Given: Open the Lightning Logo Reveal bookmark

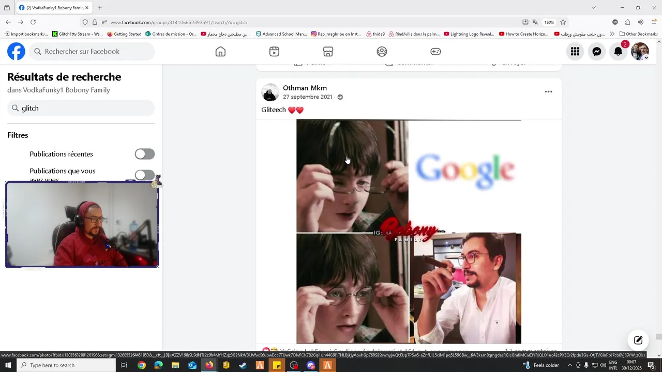Looking at the screenshot, I should [x=469, y=34].
